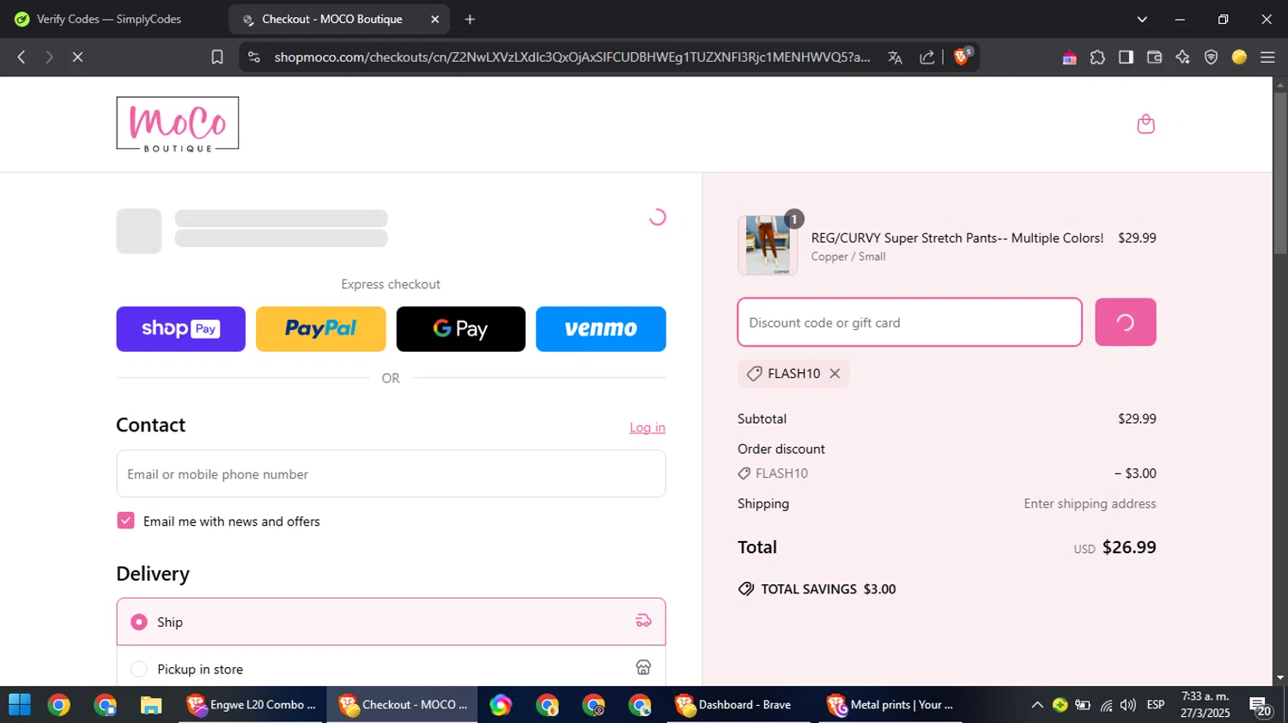Open the shopping bag cart icon
Image resolution: width=1288 pixels, height=723 pixels.
[x=1145, y=124]
